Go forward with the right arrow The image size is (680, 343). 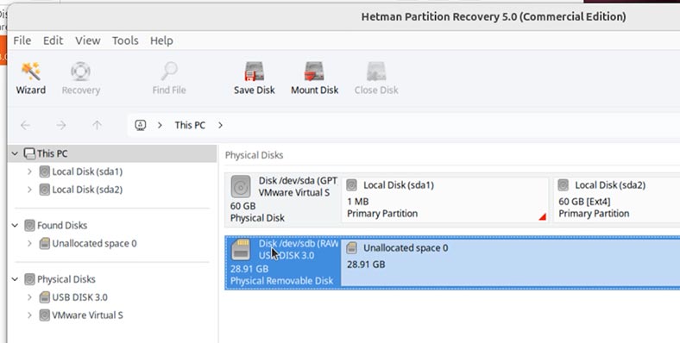coord(61,125)
